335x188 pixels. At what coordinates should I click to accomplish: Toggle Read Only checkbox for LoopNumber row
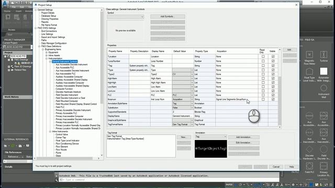tap(263, 61)
